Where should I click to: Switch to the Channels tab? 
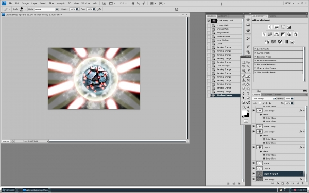(x=267, y=95)
